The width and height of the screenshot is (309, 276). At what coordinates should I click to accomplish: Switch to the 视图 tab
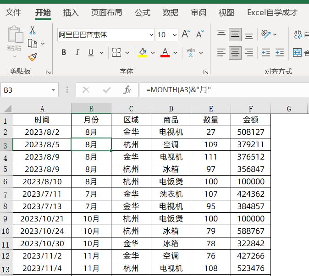coord(226,12)
